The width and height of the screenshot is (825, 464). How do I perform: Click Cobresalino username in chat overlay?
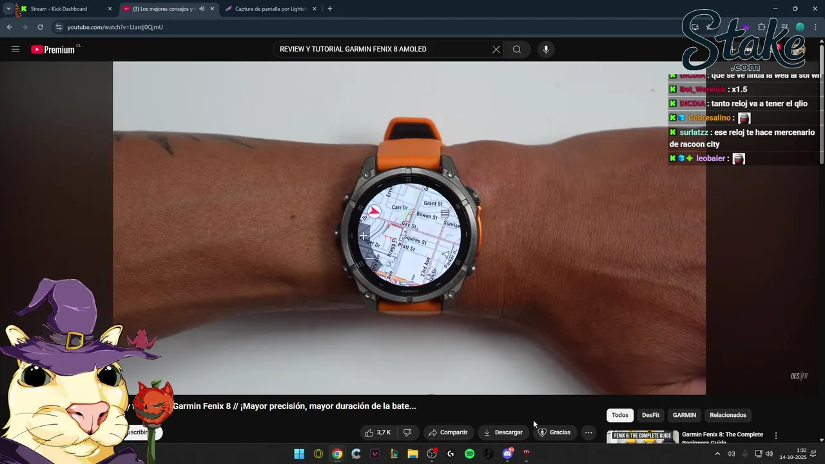click(x=709, y=118)
